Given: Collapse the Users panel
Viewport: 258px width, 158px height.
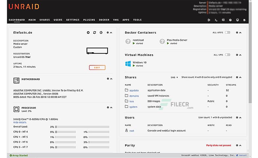Looking at the screenshot, I should (241, 118).
